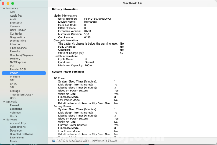Open the SATA entry
217x145 pixels.
(x=13, y=84)
